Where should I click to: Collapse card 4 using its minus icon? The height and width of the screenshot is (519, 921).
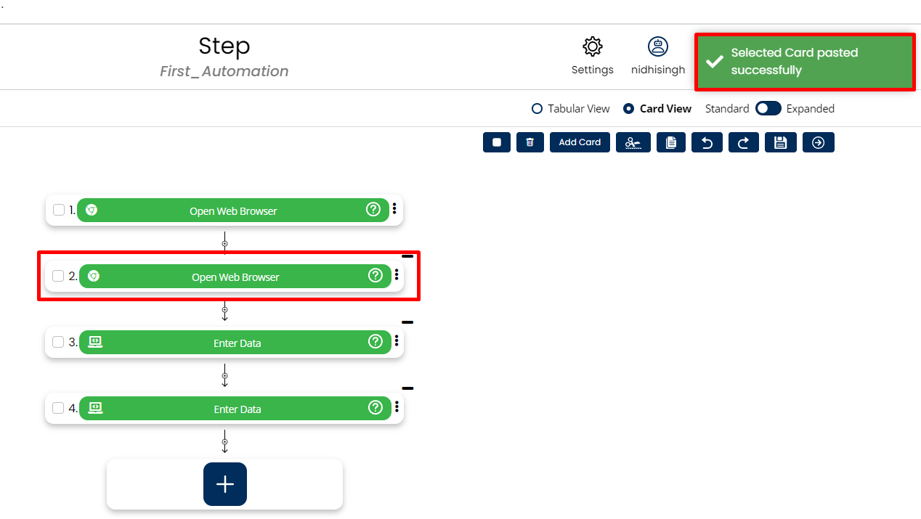[x=407, y=388]
